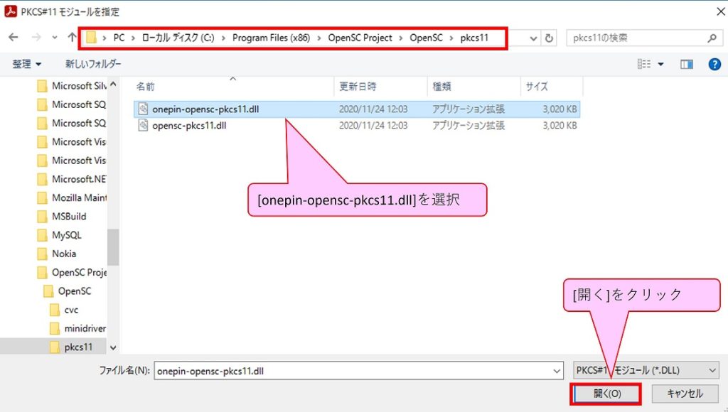Toggle the preview pane icon
The height and width of the screenshot is (412, 728).
pos(686,64)
